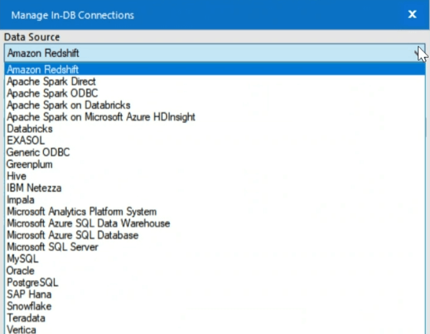Select Greenplum in the list

[x=215, y=164]
